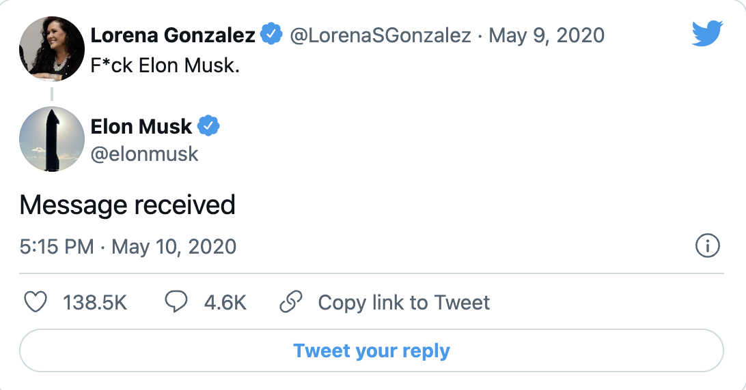Open the tweet info circle icon
746x390 pixels.
[x=707, y=246]
